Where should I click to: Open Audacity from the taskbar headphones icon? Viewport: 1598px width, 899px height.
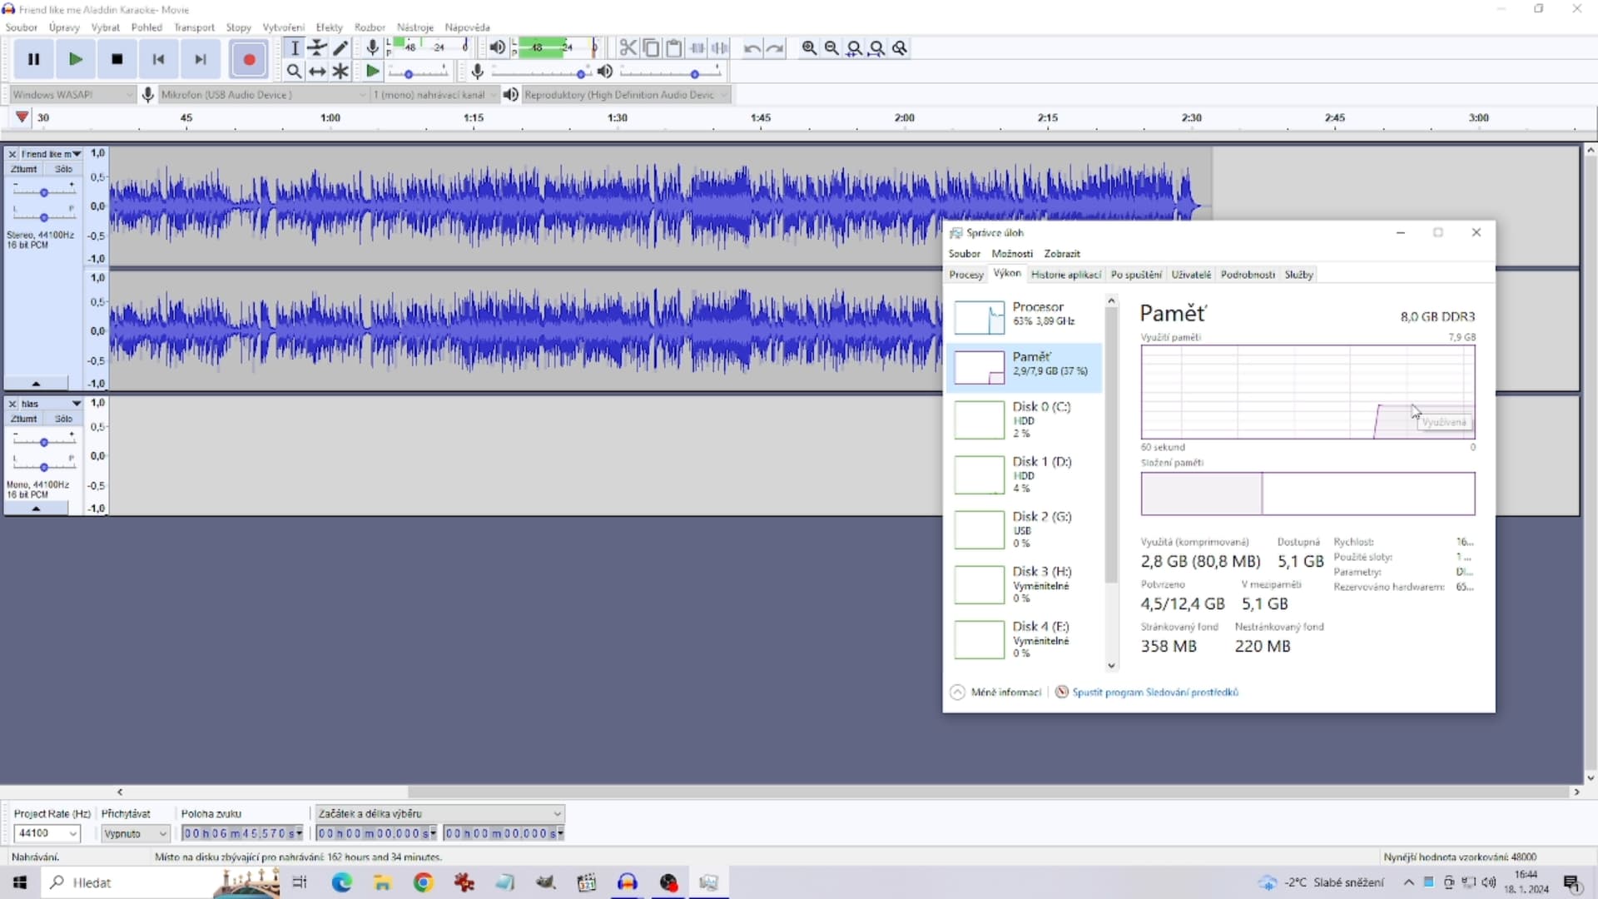tap(628, 882)
